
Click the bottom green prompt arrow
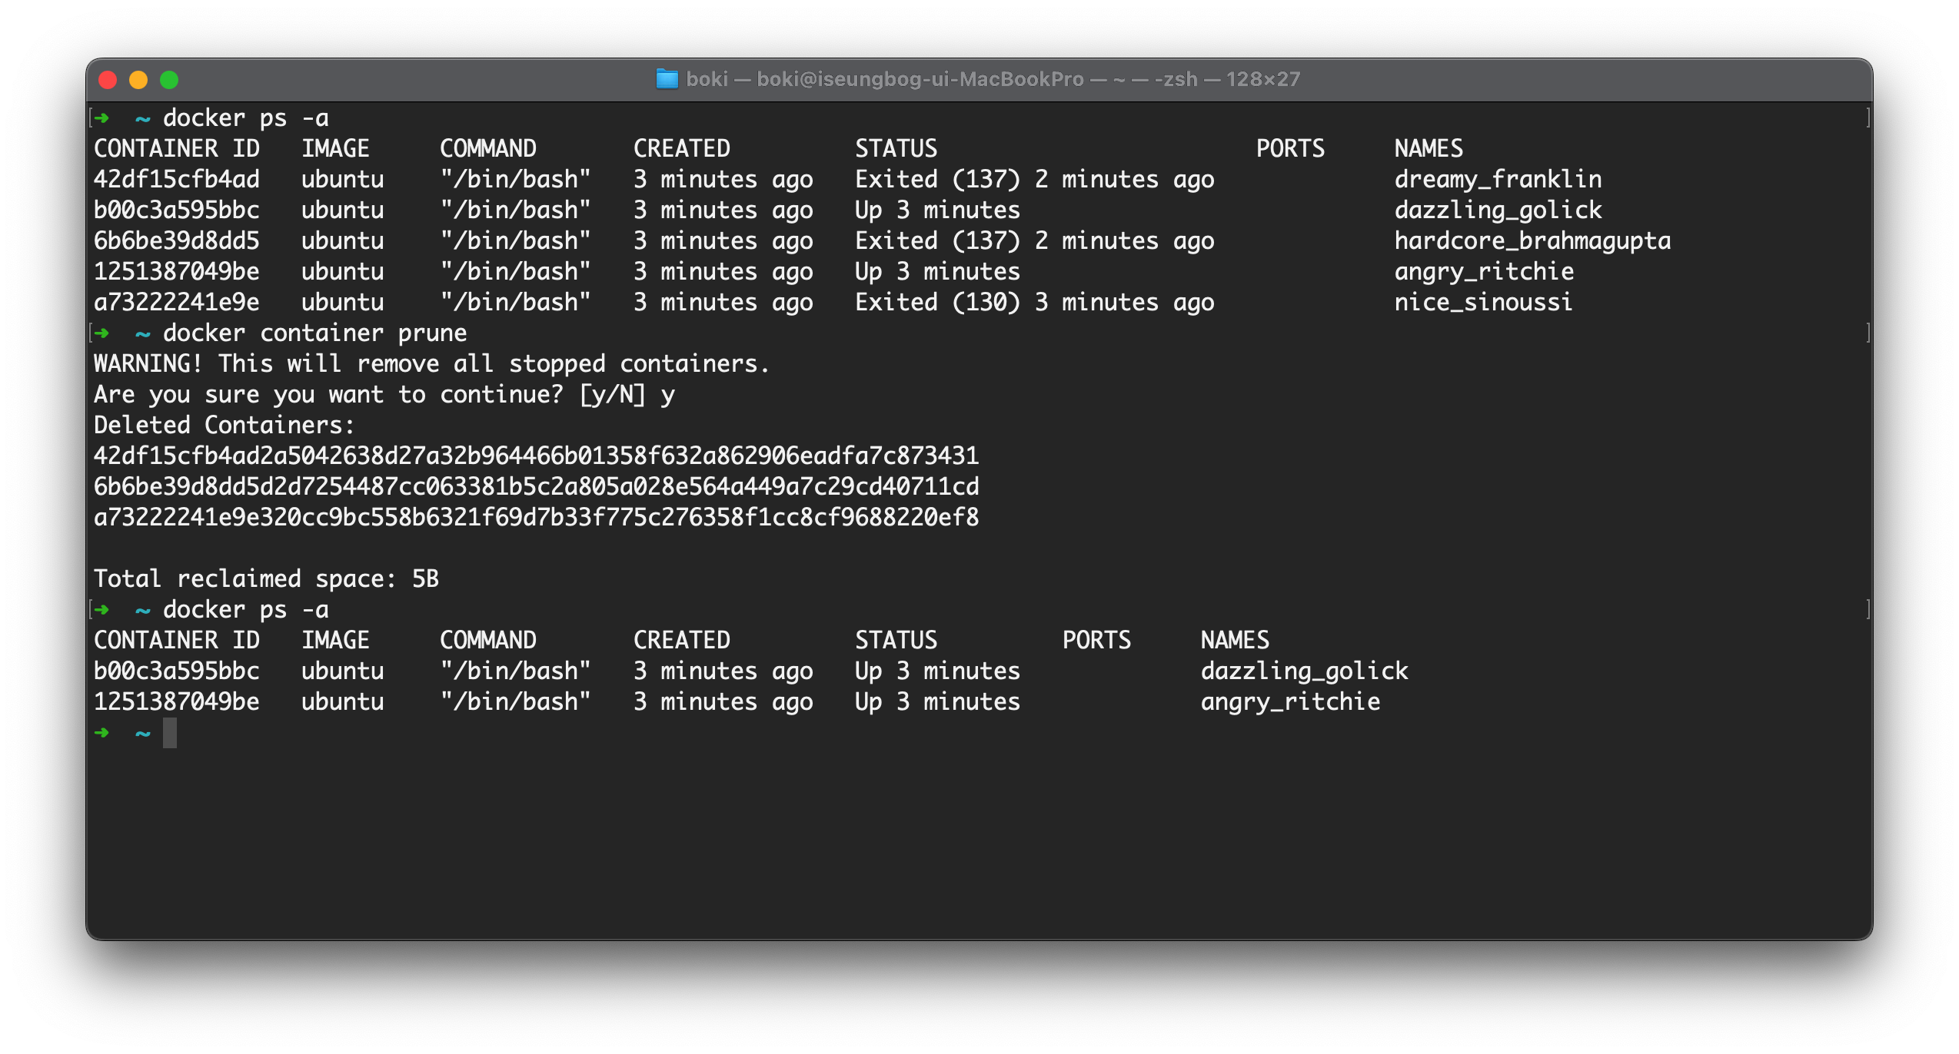click(102, 733)
